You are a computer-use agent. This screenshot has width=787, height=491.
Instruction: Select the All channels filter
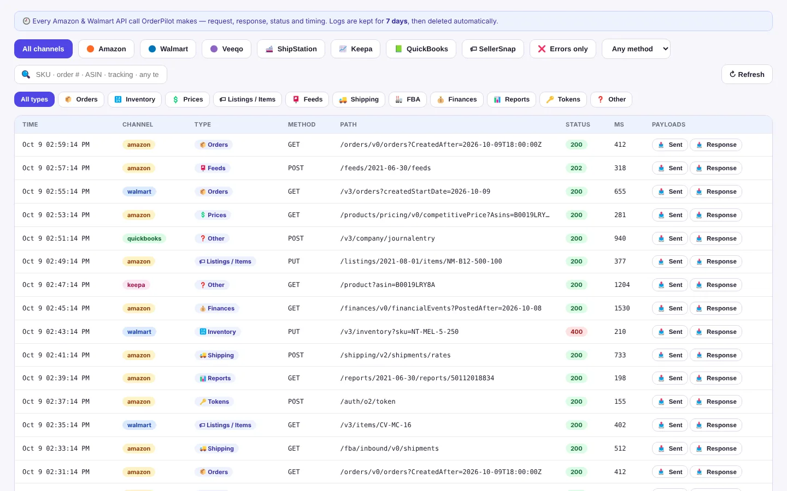pyautogui.click(x=43, y=49)
